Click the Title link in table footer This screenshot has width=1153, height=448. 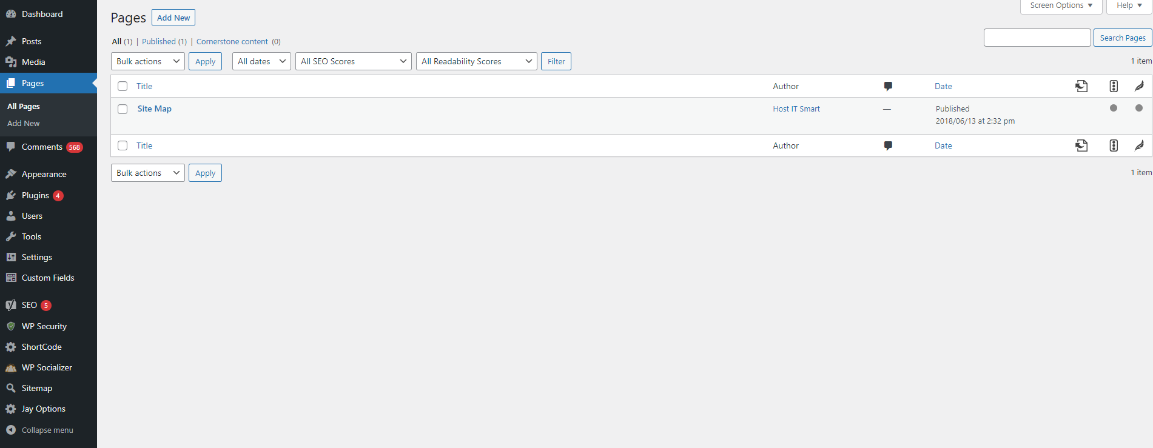coord(144,145)
